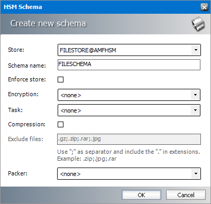Click the Packer <none> combo box
This screenshot has height=204, width=211.
(129, 174)
